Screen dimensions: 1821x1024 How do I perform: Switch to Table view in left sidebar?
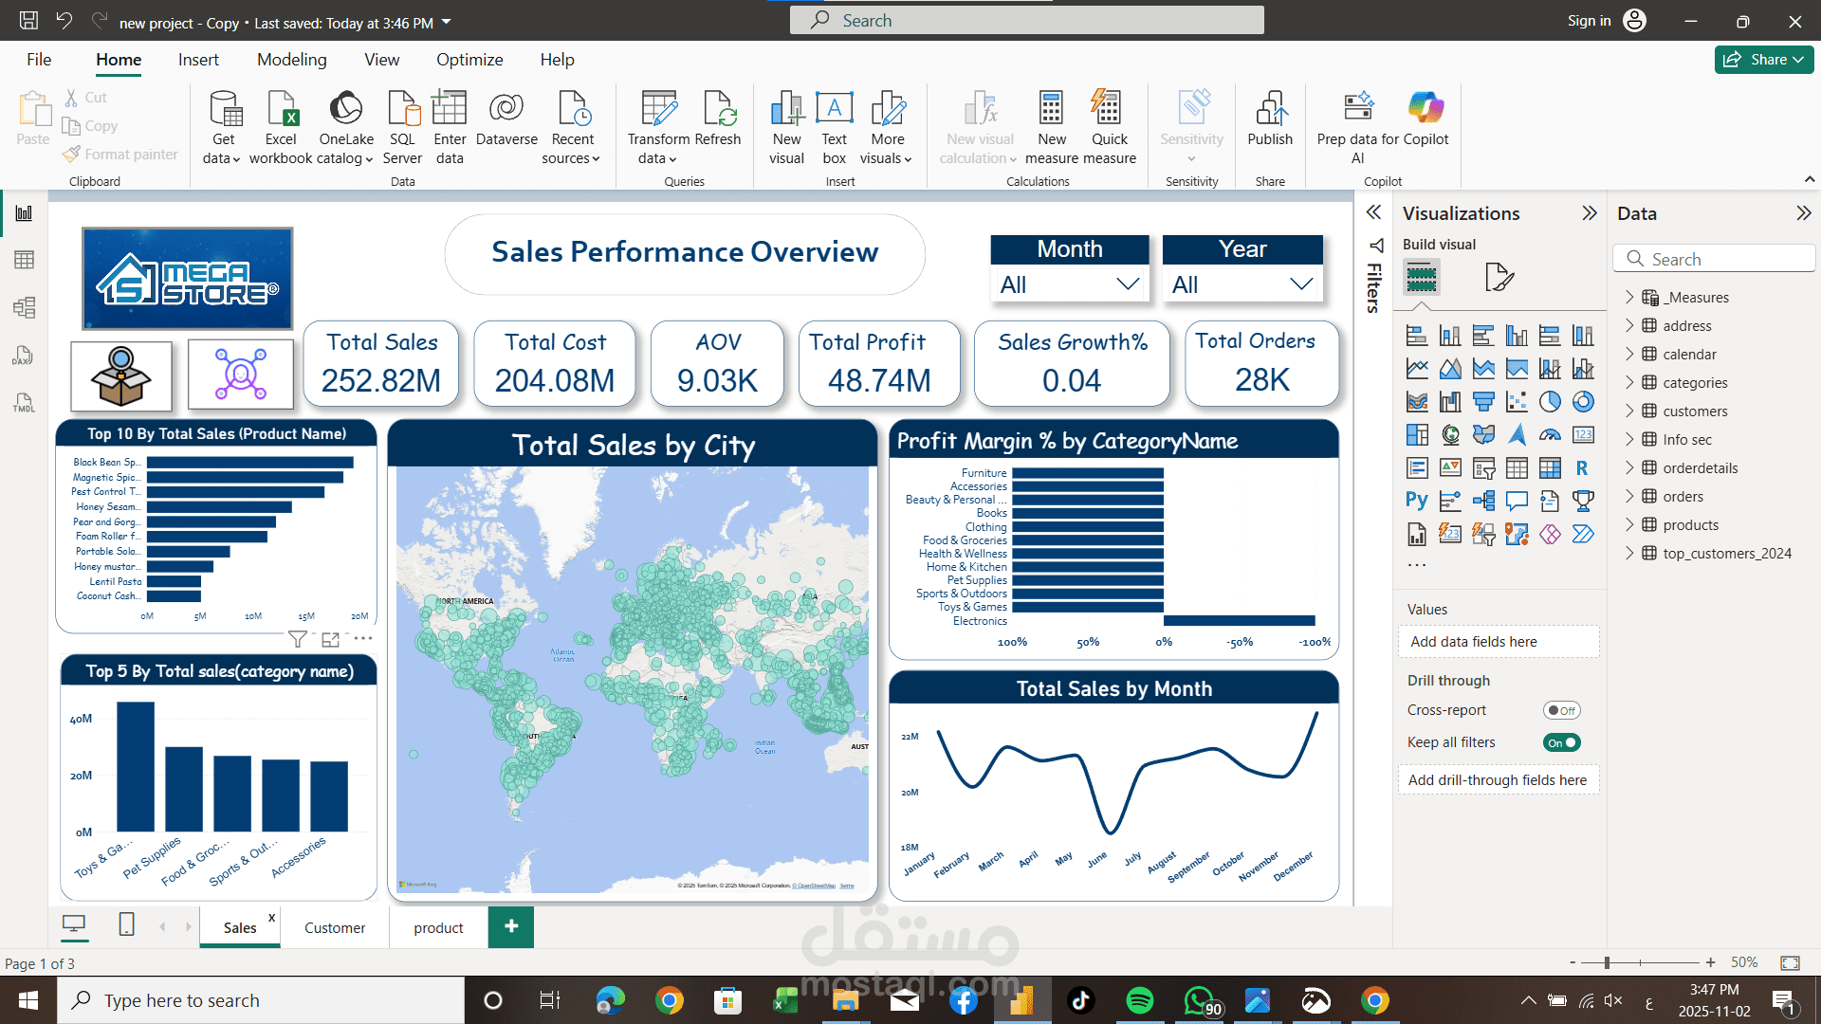(24, 260)
